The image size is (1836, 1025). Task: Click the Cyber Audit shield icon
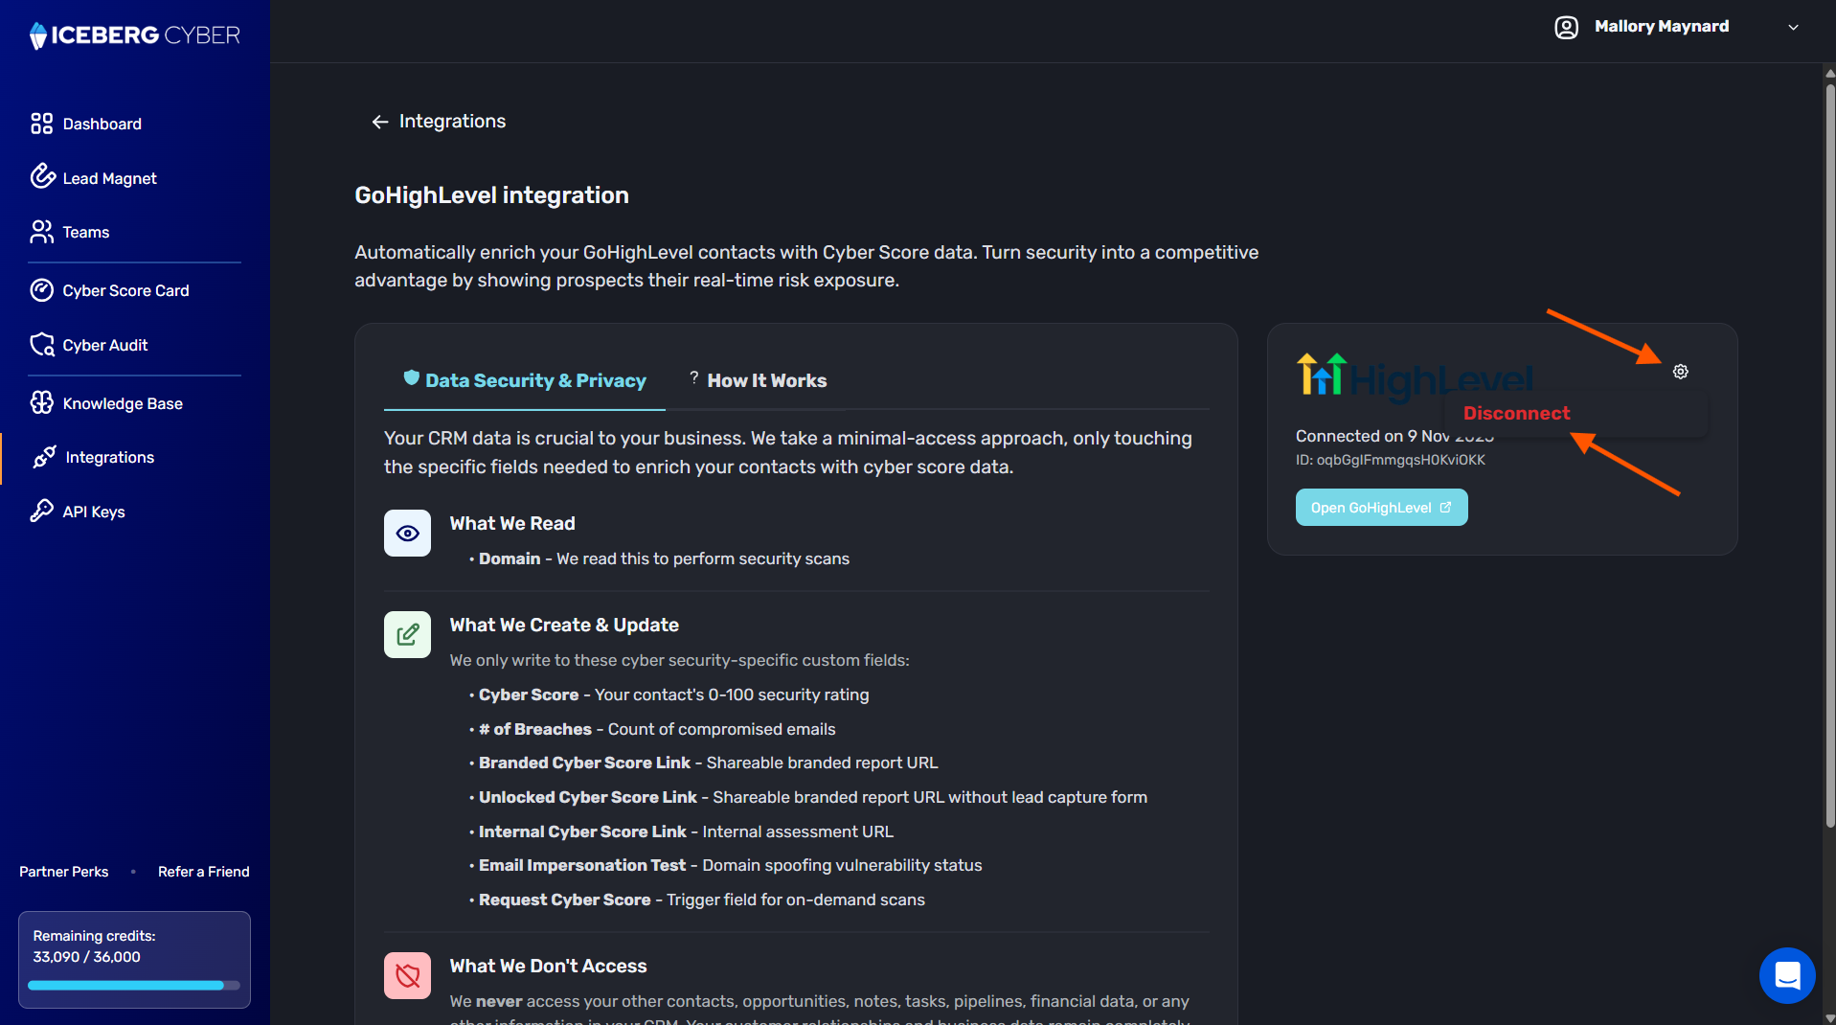(x=42, y=345)
